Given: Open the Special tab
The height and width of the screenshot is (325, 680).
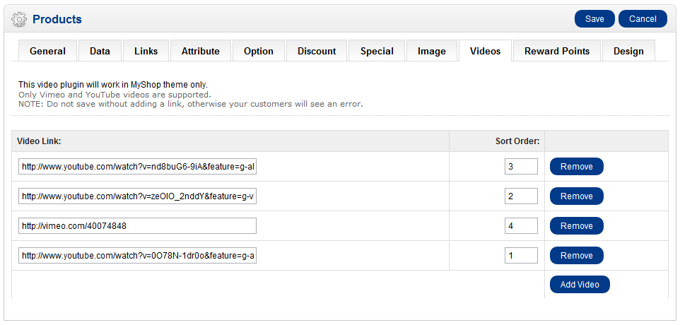Looking at the screenshot, I should coord(377,51).
